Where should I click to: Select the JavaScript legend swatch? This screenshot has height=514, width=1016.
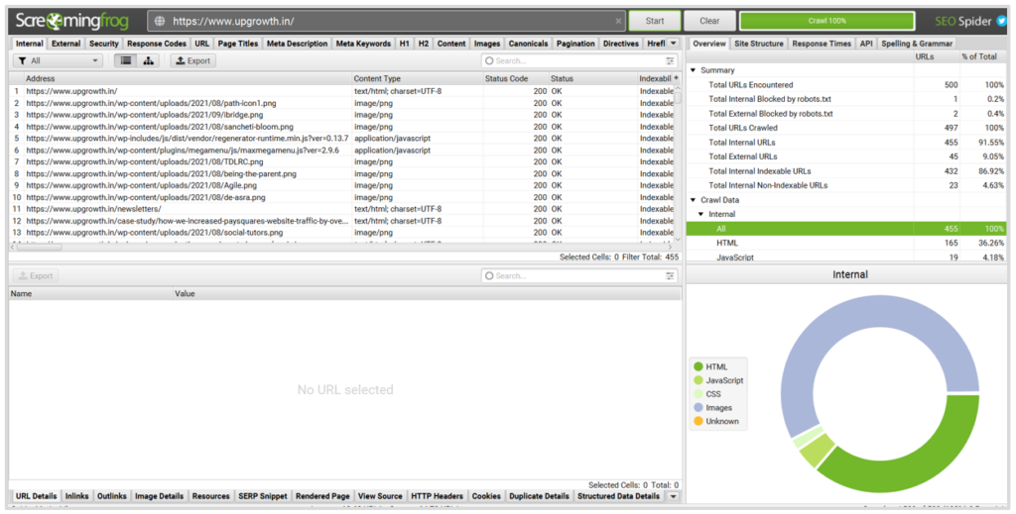pyautogui.click(x=698, y=380)
